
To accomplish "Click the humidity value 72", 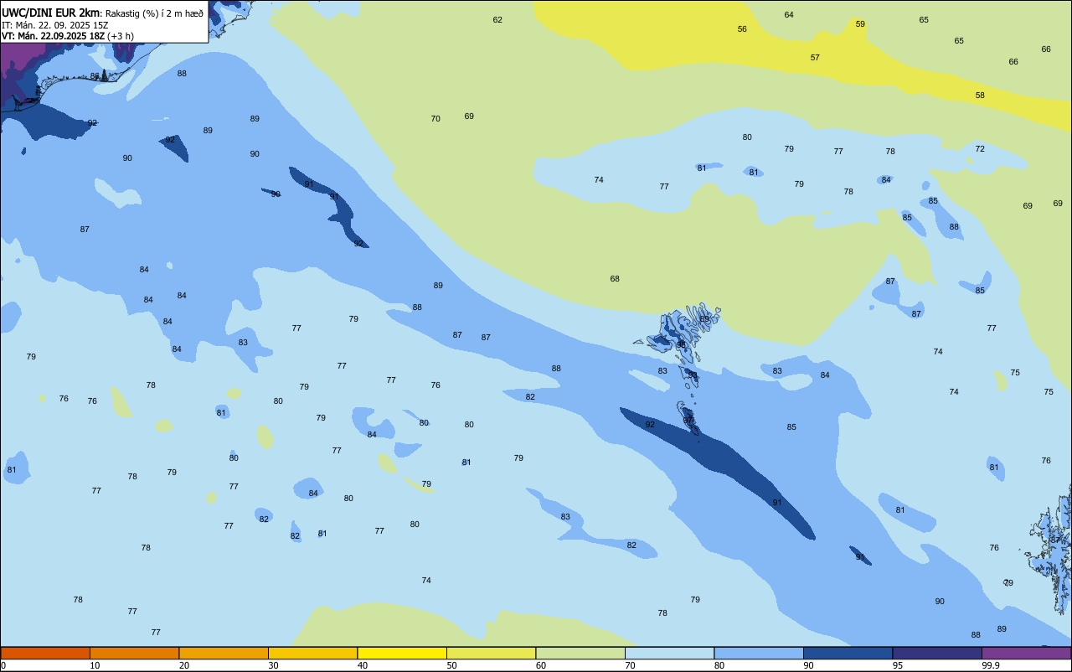I will click(x=980, y=148).
